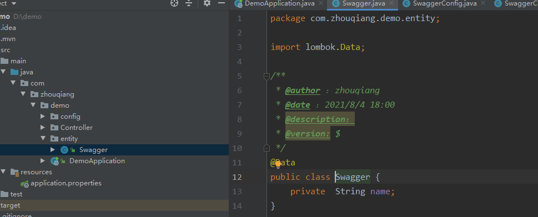538x217 pixels.
Task: Click the Swagger.java tab class icon
Action: pyautogui.click(x=335, y=3)
